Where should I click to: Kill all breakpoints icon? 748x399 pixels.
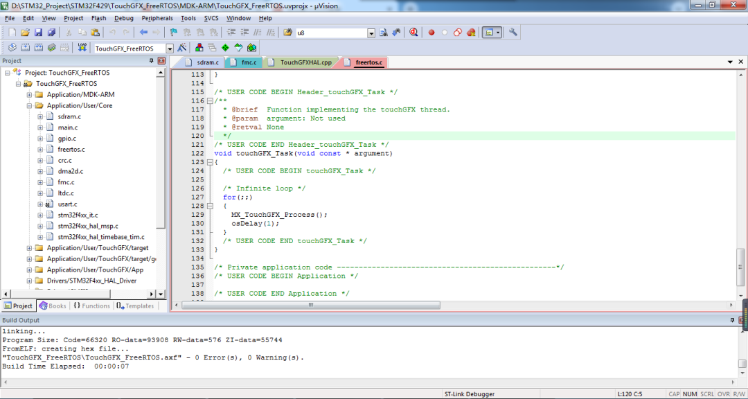click(471, 33)
